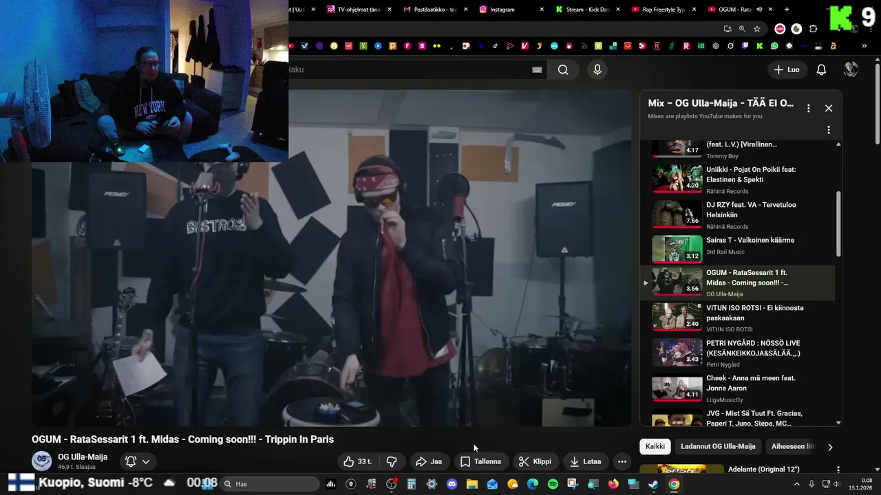Open more actions three-dot menu below video
The width and height of the screenshot is (881, 495).
point(622,461)
